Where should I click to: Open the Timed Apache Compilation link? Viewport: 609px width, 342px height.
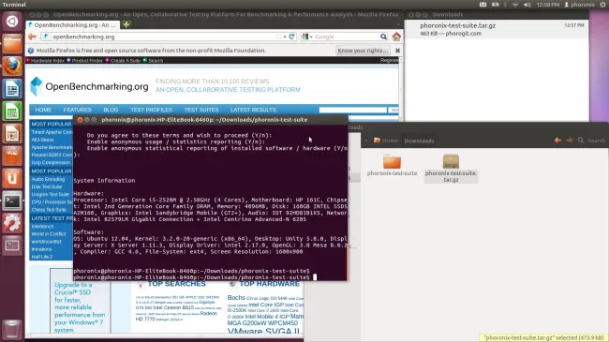click(52, 132)
